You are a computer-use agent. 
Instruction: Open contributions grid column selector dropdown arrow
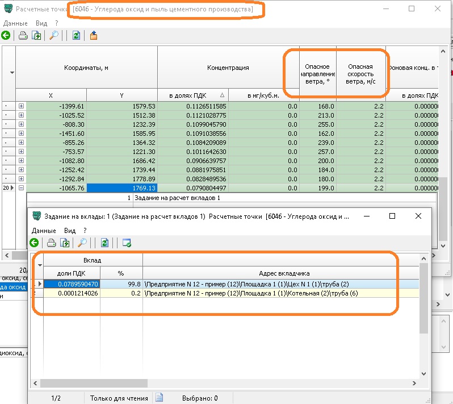(x=40, y=265)
